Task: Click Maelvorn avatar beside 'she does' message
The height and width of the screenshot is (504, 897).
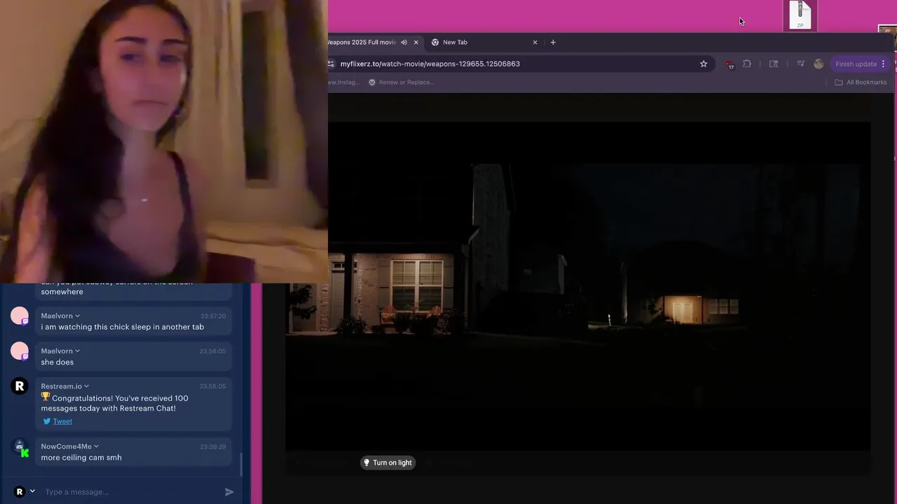Action: 20,351
